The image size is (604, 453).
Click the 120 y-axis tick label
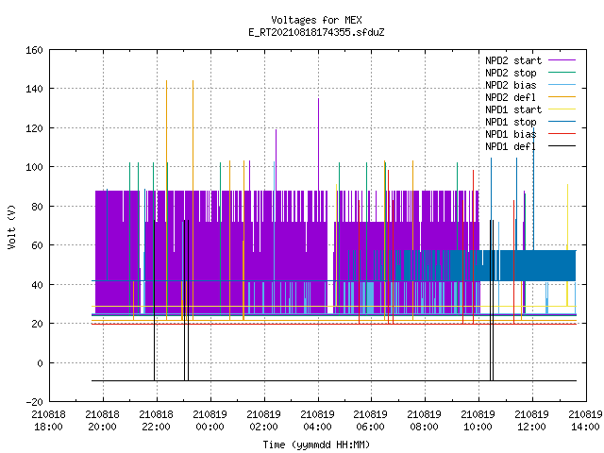[x=34, y=128]
